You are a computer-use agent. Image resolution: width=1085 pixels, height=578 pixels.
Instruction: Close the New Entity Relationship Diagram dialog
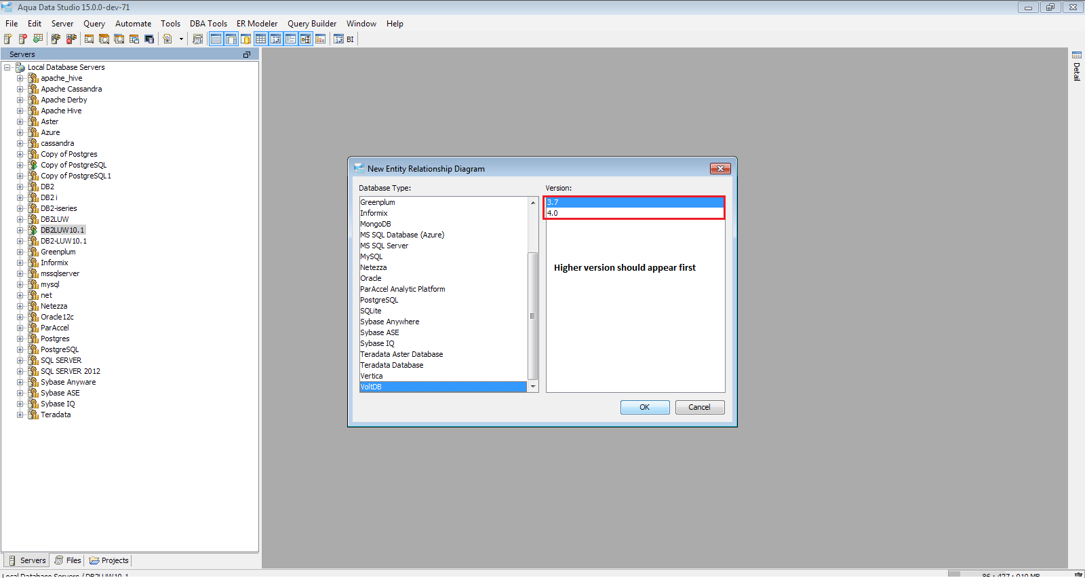tap(720, 168)
